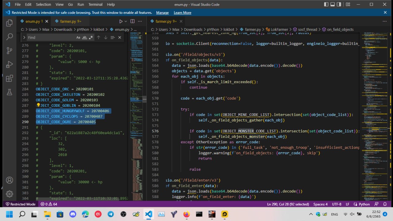This screenshot has height=221, width=393.
Task: Click the Manage link in restricted banner
Action: coord(162,13)
